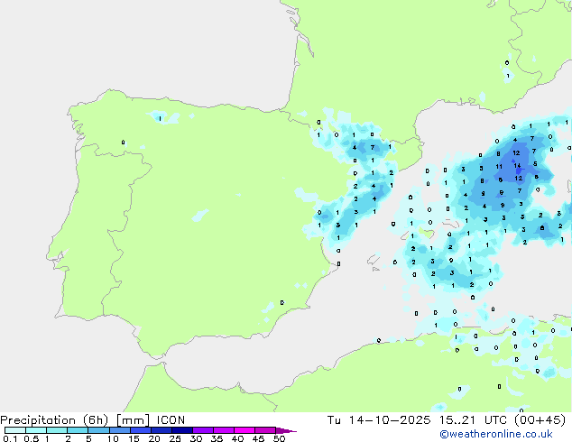Click the '20' legend scale label

[x=154, y=438]
